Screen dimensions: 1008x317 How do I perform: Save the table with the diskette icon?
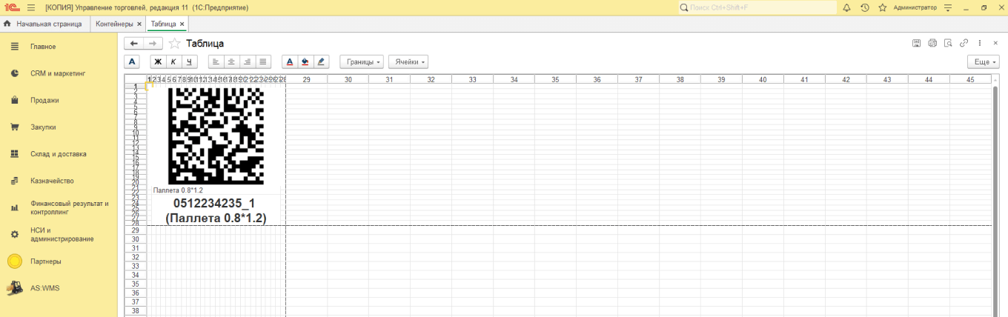(917, 43)
